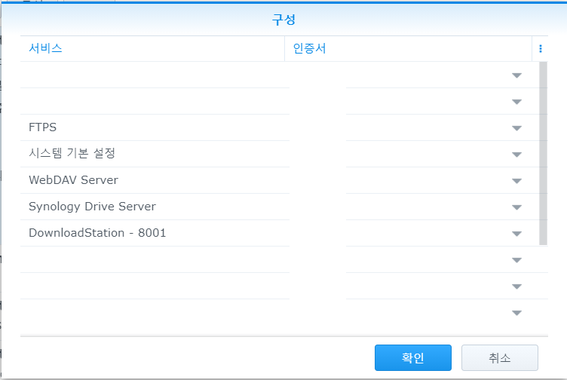This screenshot has width=567, height=380.
Task: Open certificate dropdown for FTPS
Action: click(x=516, y=128)
